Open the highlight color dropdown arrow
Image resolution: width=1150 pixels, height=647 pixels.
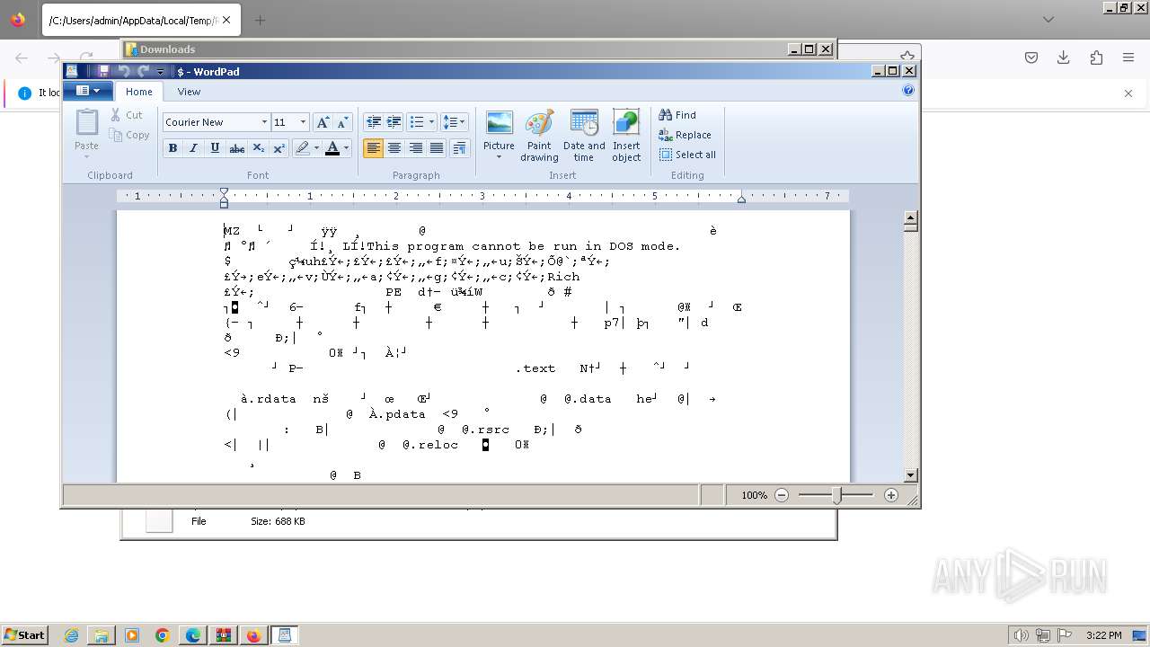coord(316,148)
